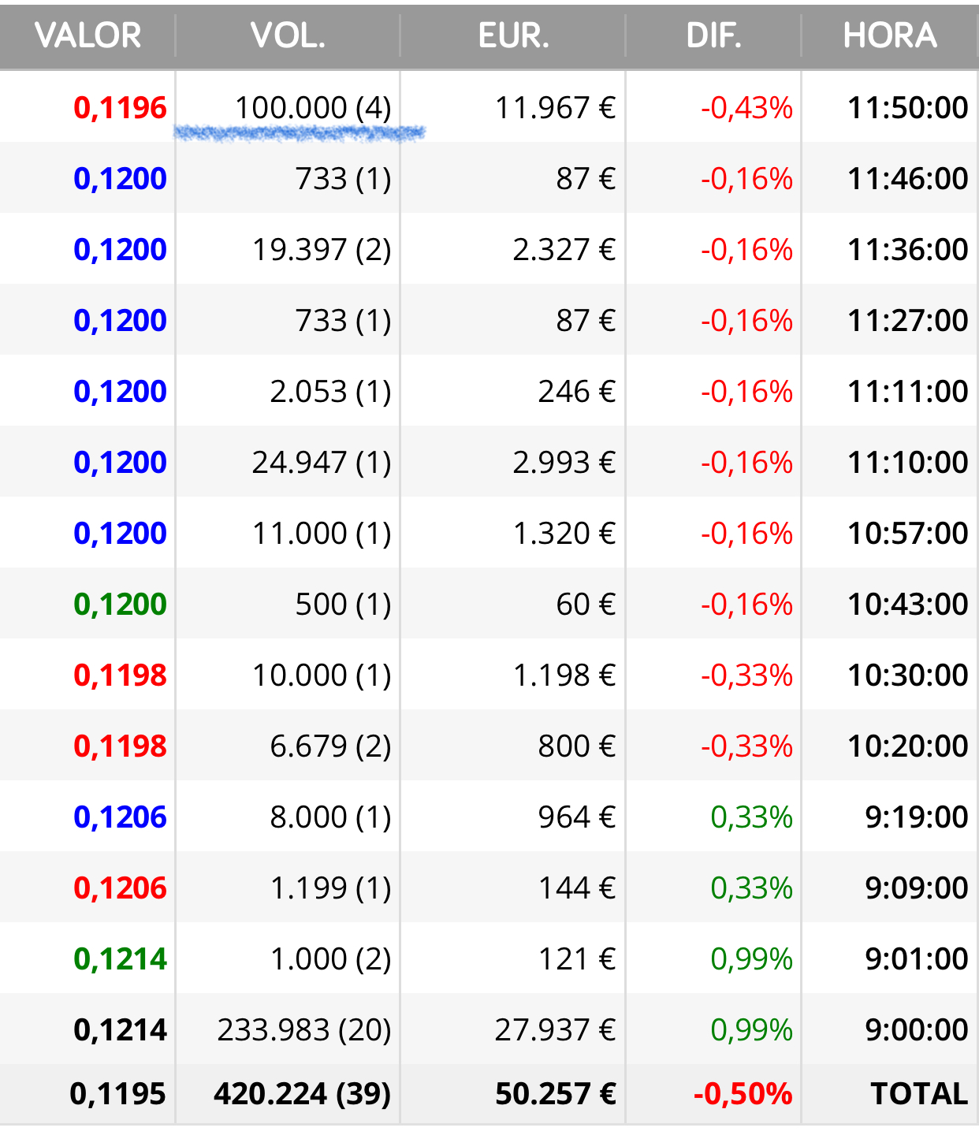Select the time 11:50:00
The width and height of the screenshot is (979, 1135).
[908, 108]
